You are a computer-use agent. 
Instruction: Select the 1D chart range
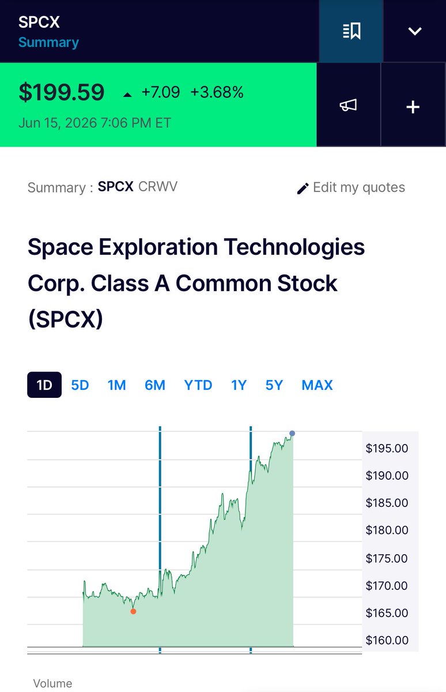(x=44, y=385)
